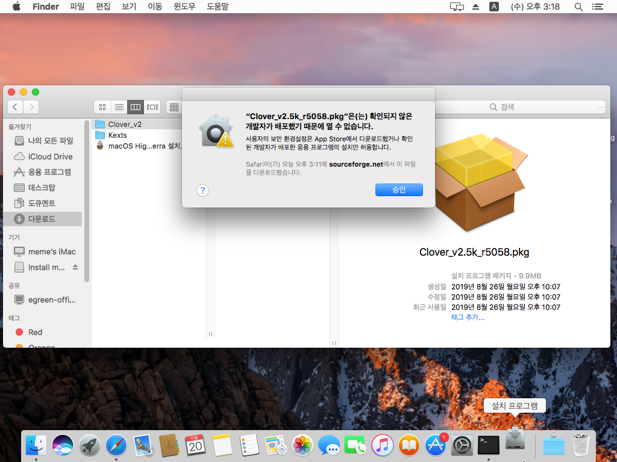Open Mail from the Dock
The width and height of the screenshot is (617, 462).
pos(142,446)
